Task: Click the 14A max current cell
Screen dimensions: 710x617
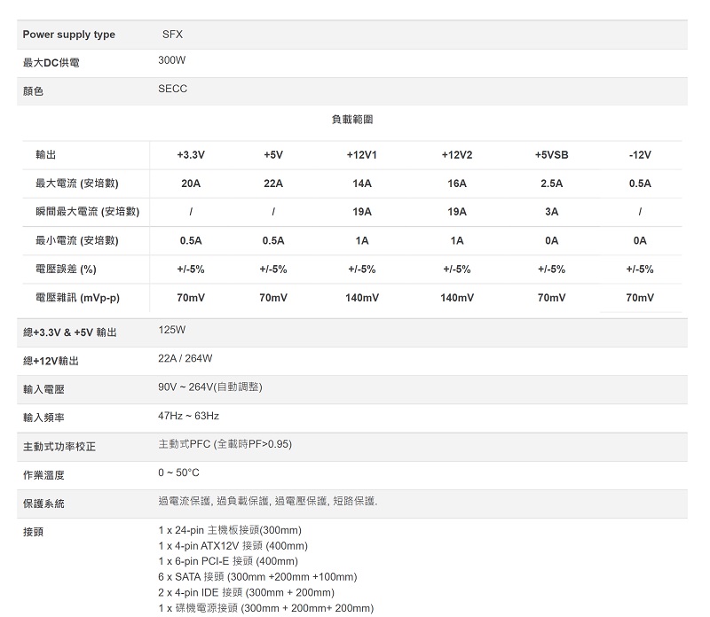Action: (x=362, y=184)
